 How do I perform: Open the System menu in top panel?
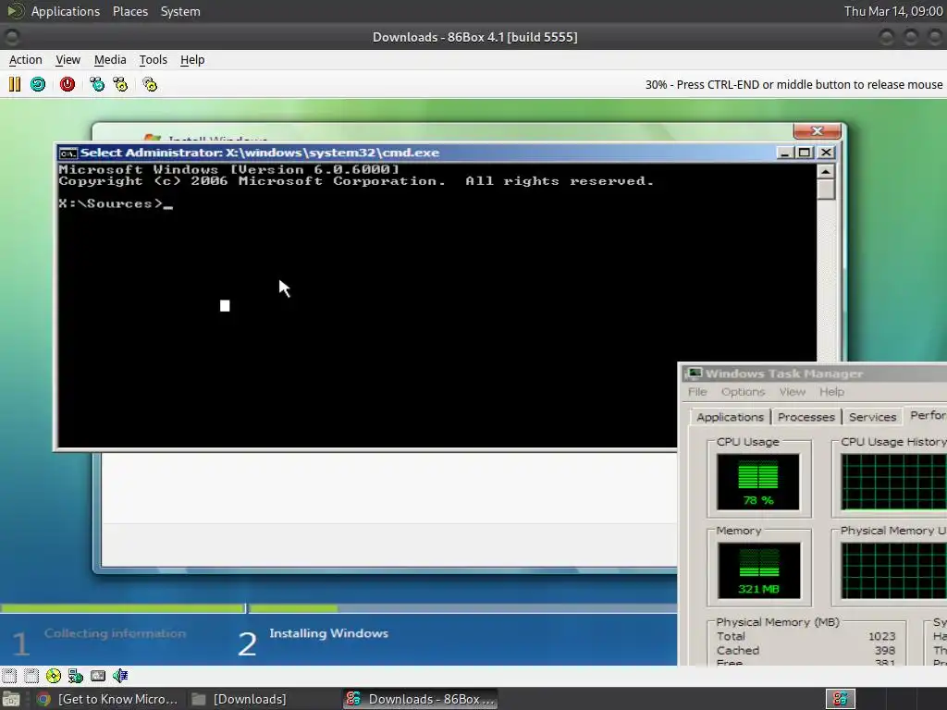click(x=180, y=11)
